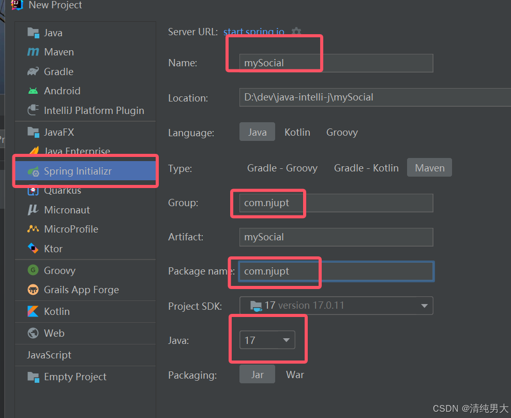Screen dimensions: 511x418
Task: Click the Java project type folder icon
Action: pyautogui.click(x=33, y=33)
